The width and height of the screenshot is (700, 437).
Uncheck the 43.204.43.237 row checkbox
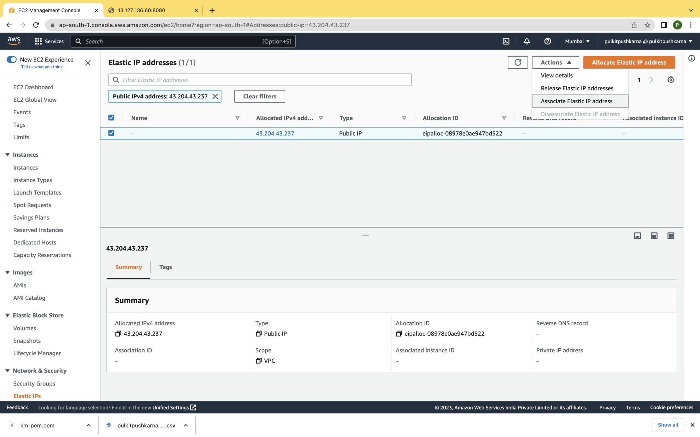coord(111,133)
